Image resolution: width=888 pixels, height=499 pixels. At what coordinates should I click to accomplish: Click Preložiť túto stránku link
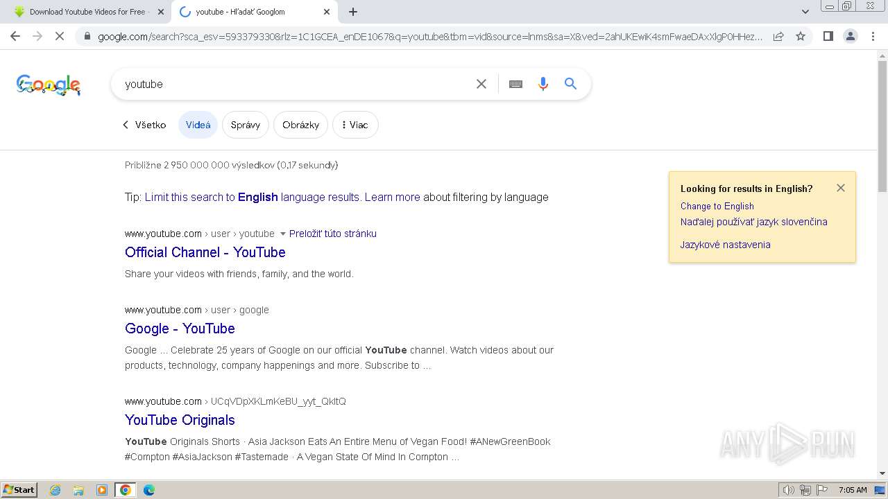click(333, 234)
